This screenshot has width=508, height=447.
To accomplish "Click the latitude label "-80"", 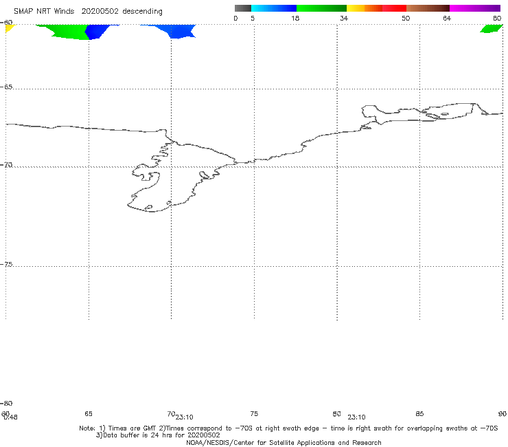I will (6, 403).
